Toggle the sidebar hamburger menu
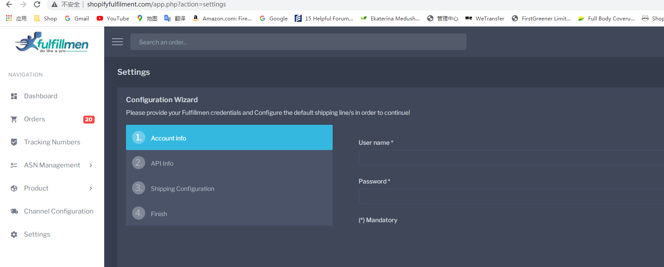Screen dimensions: 664x267 point(117,42)
